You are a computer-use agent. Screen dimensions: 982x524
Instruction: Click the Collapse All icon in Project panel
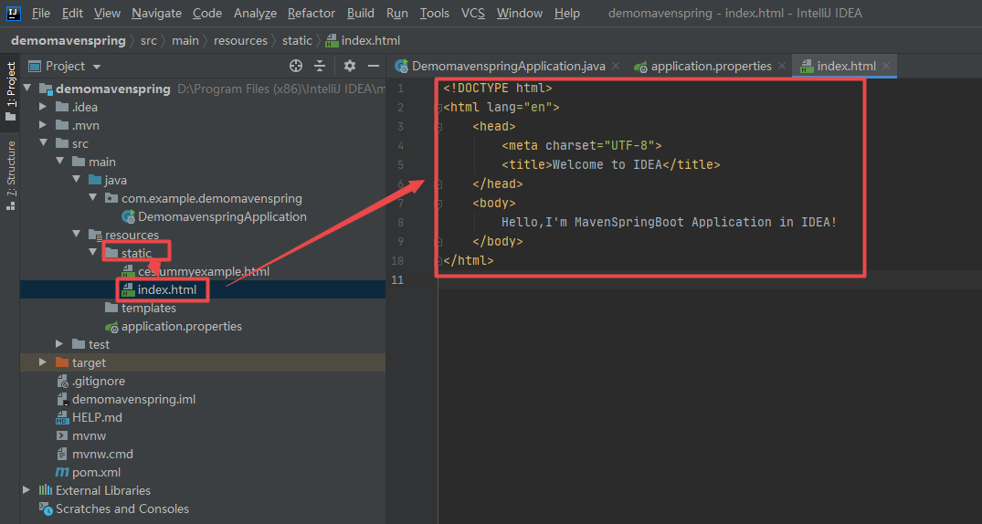320,66
